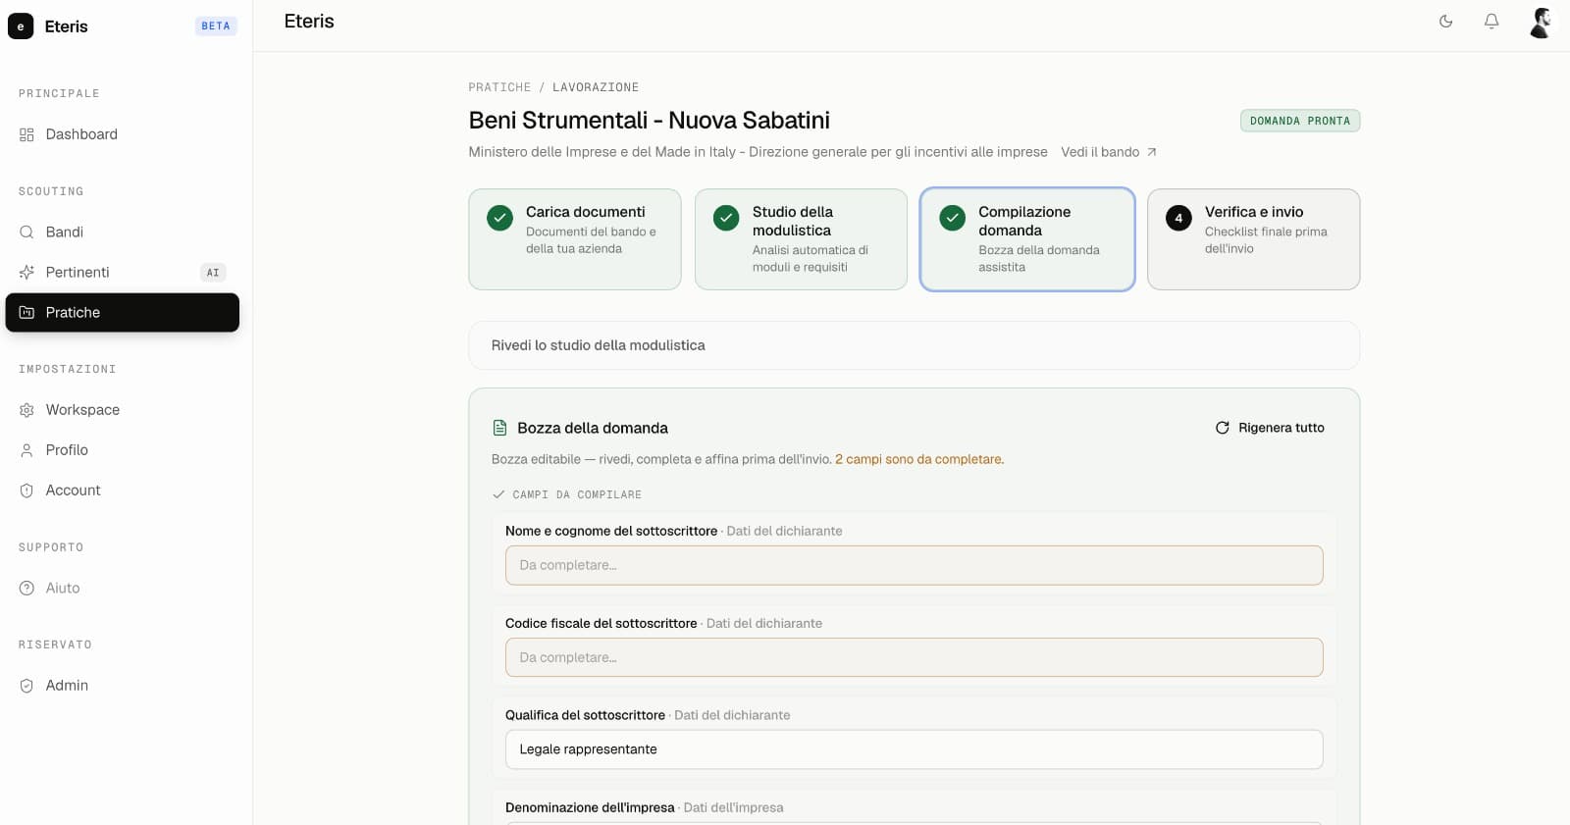Select Compilazione domanda step card
This screenshot has width=1570, height=825.
click(1027, 239)
